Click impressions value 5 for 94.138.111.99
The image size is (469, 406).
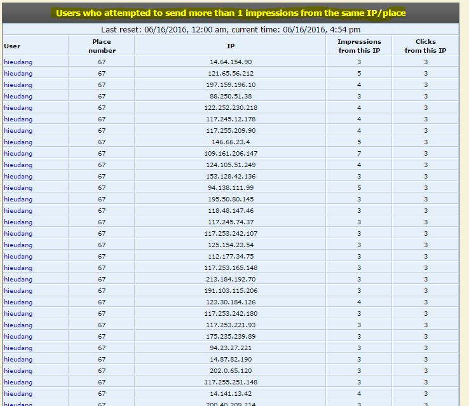pyautogui.click(x=359, y=188)
